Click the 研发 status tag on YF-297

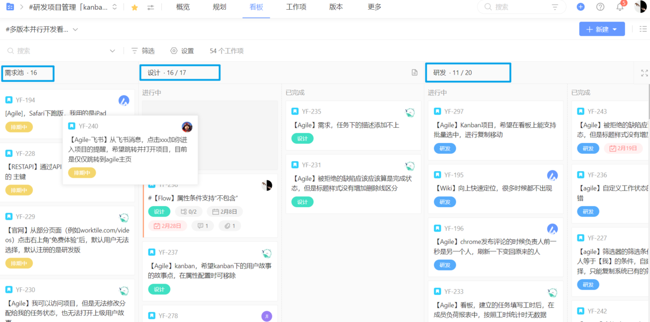tap(445, 148)
